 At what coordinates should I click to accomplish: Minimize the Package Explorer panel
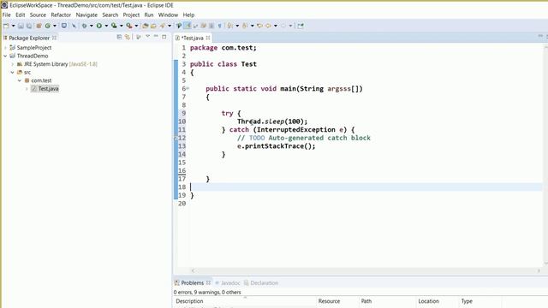[156, 37]
